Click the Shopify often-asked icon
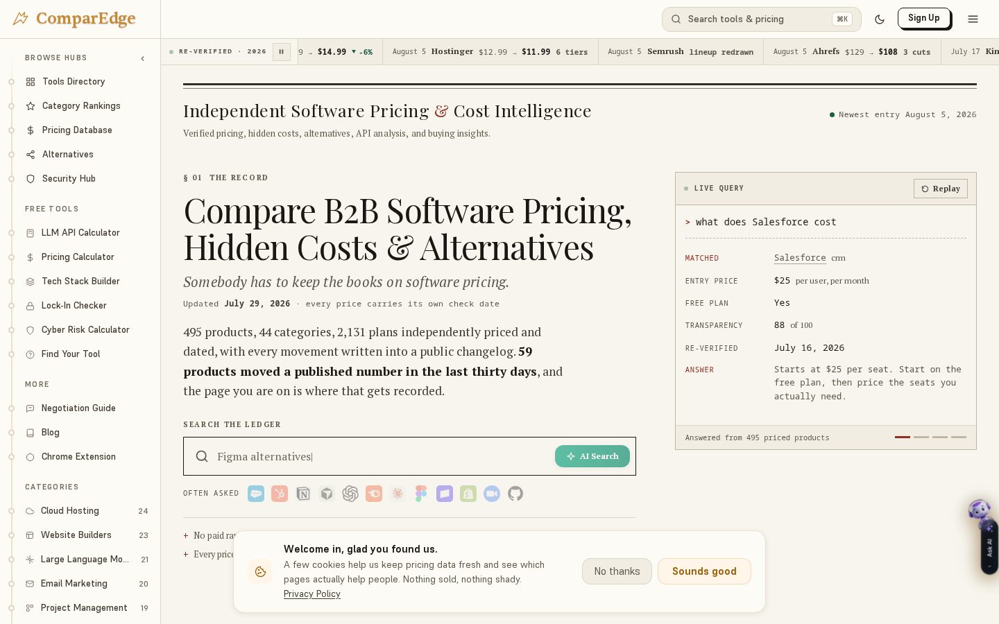This screenshot has height=624, width=999. pos(468,494)
